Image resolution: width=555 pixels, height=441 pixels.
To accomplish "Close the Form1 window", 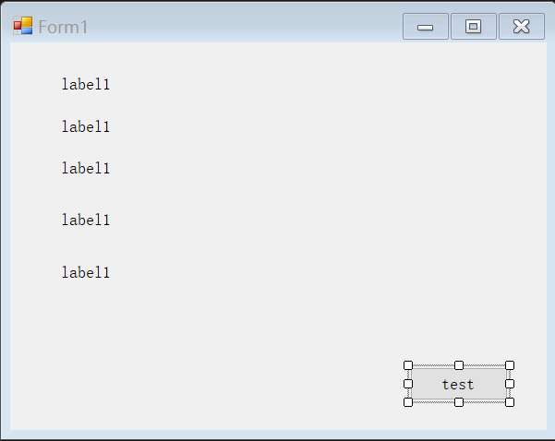I will (x=522, y=27).
